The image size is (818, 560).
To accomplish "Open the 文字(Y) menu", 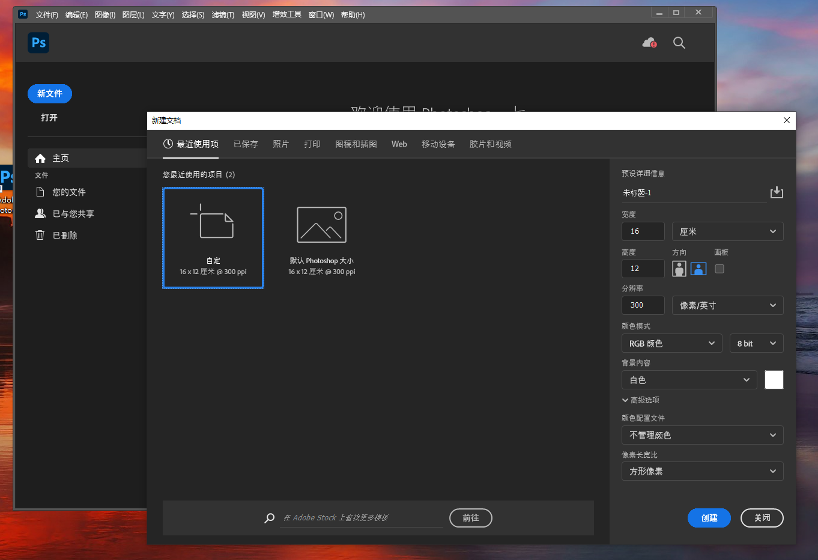I will point(163,14).
